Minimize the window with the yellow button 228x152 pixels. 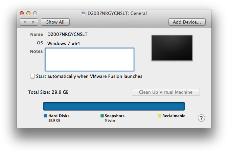(x=28, y=13)
